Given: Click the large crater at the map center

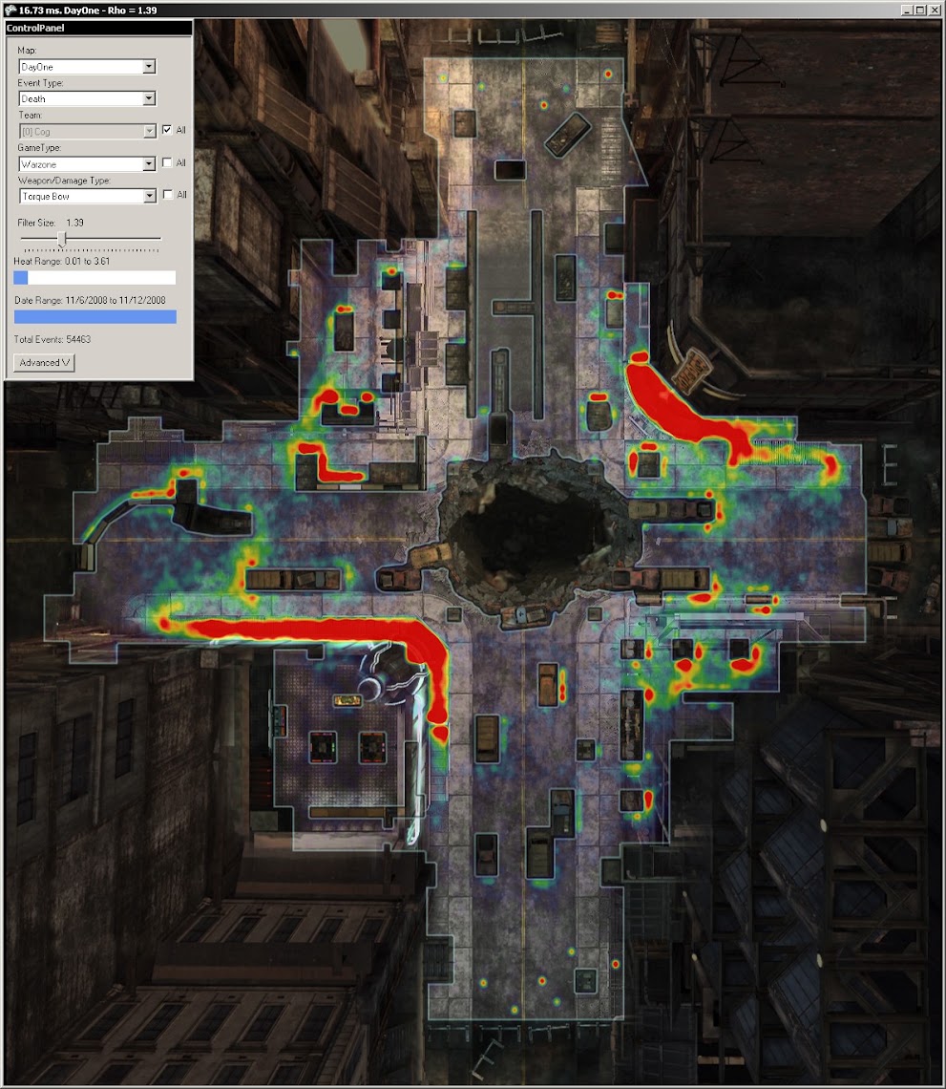Looking at the screenshot, I should [535, 531].
